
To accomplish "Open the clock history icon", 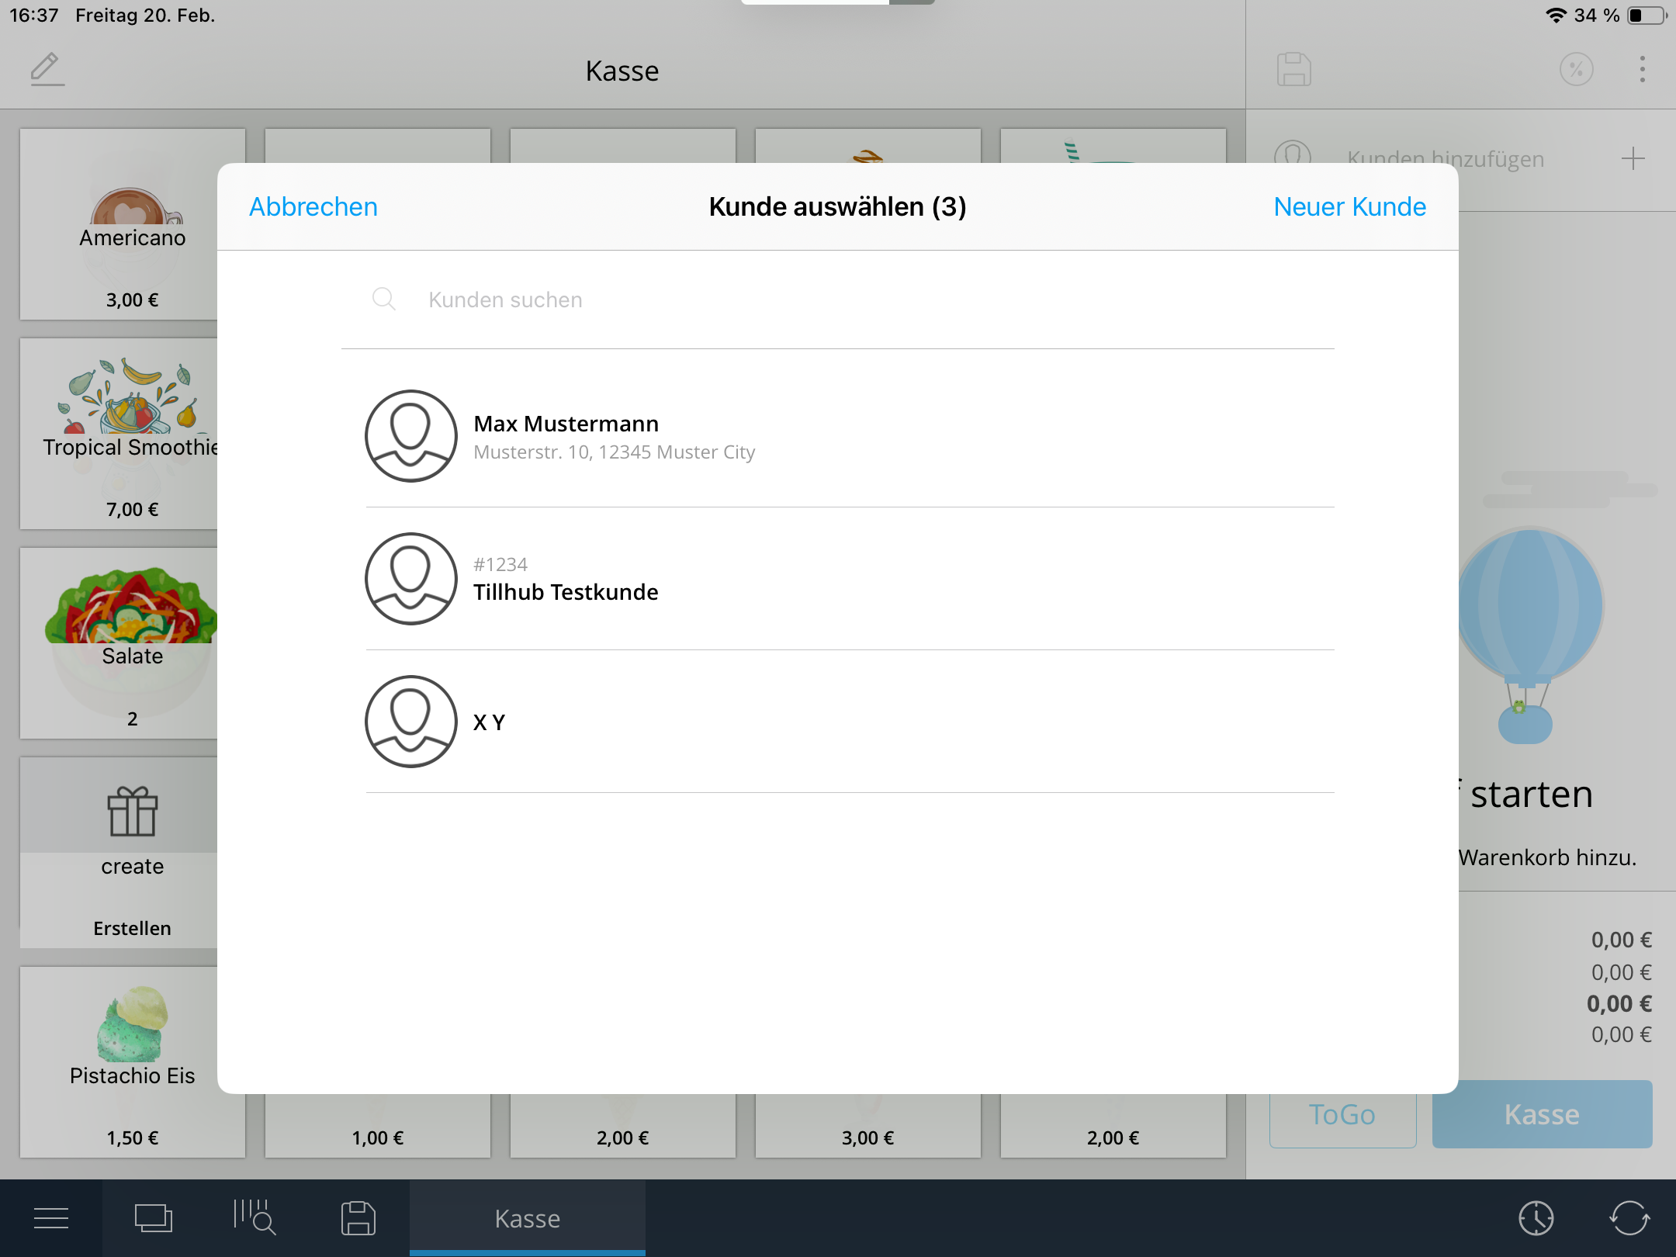I will [1536, 1218].
